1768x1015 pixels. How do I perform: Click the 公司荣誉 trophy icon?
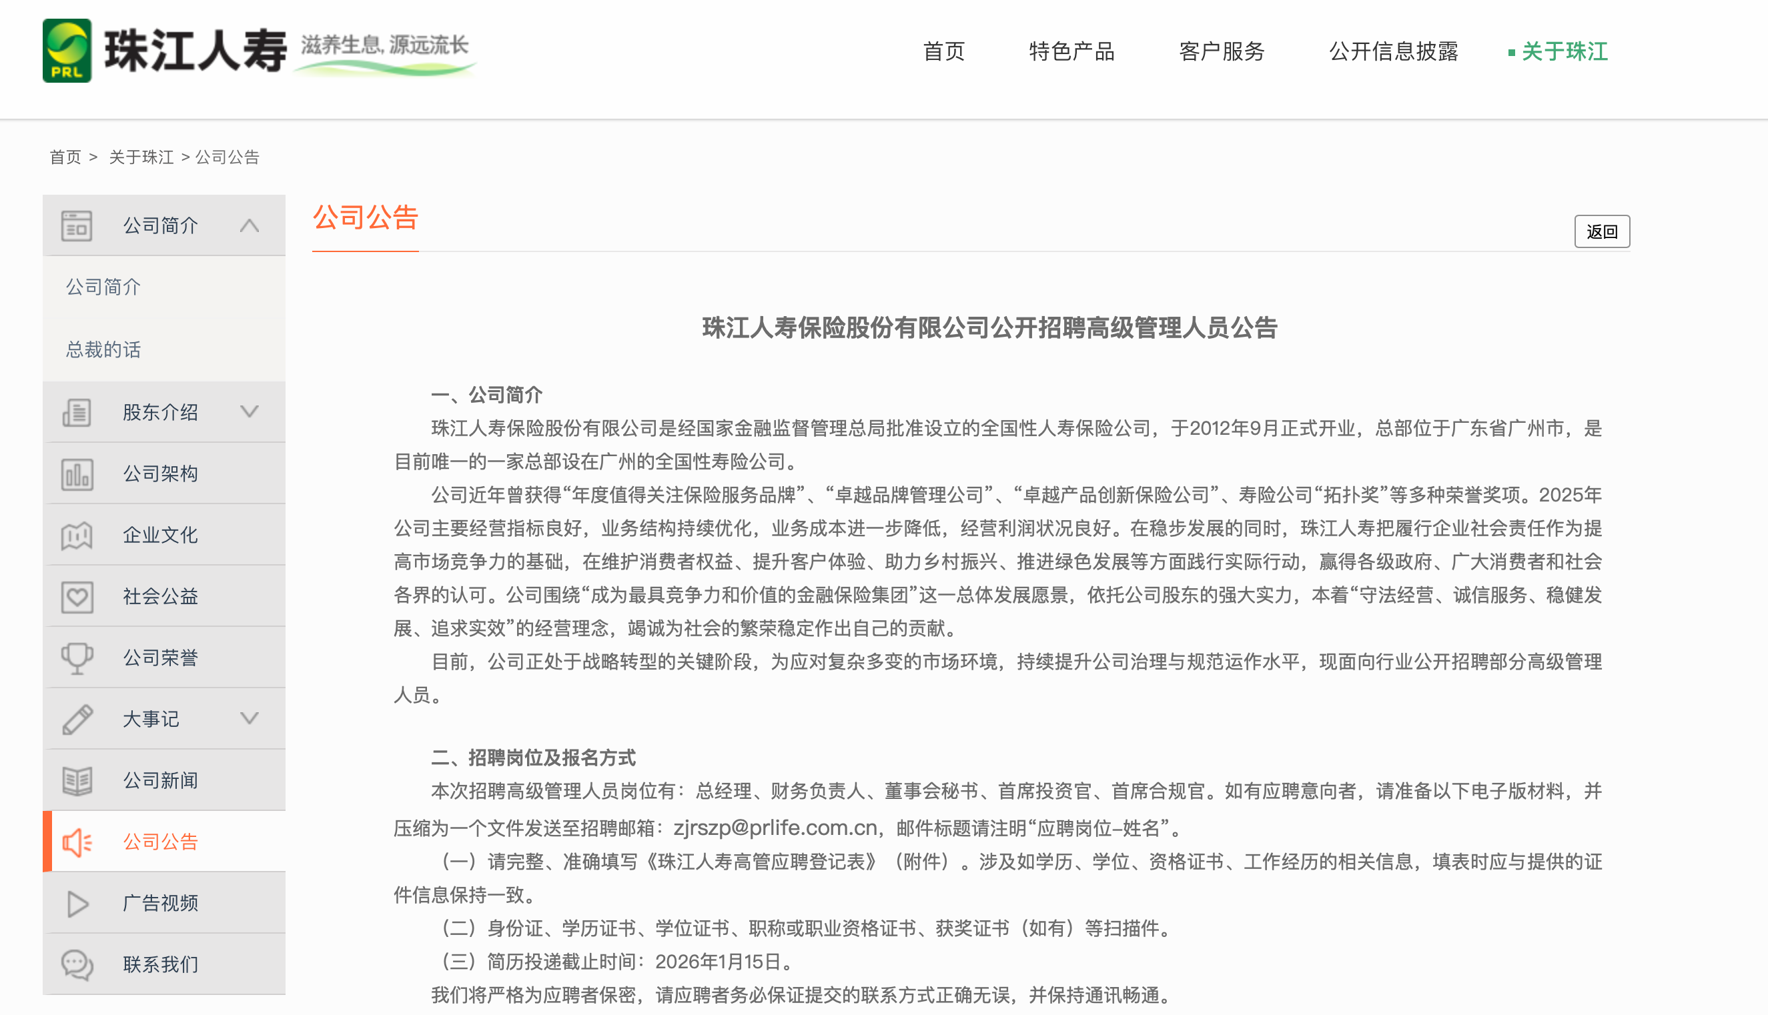(x=77, y=658)
